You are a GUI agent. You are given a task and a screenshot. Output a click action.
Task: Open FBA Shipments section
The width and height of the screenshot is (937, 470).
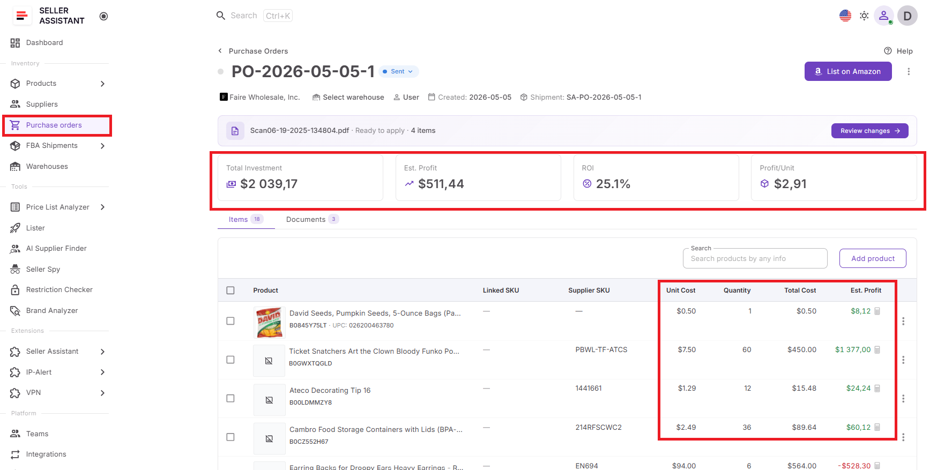point(51,146)
